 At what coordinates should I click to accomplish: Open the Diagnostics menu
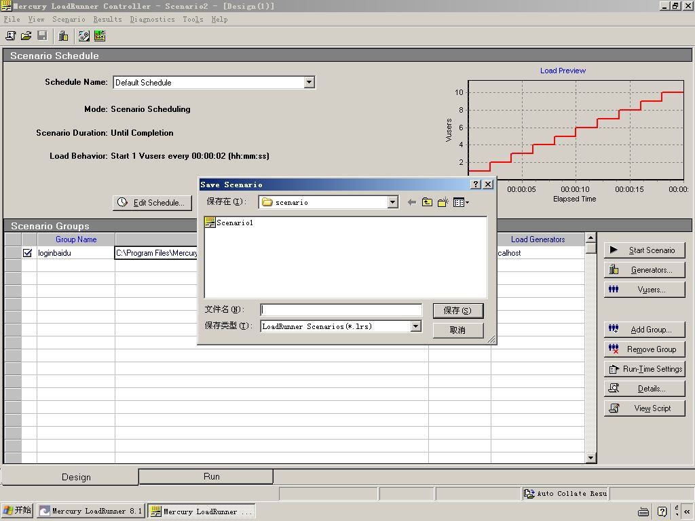152,19
